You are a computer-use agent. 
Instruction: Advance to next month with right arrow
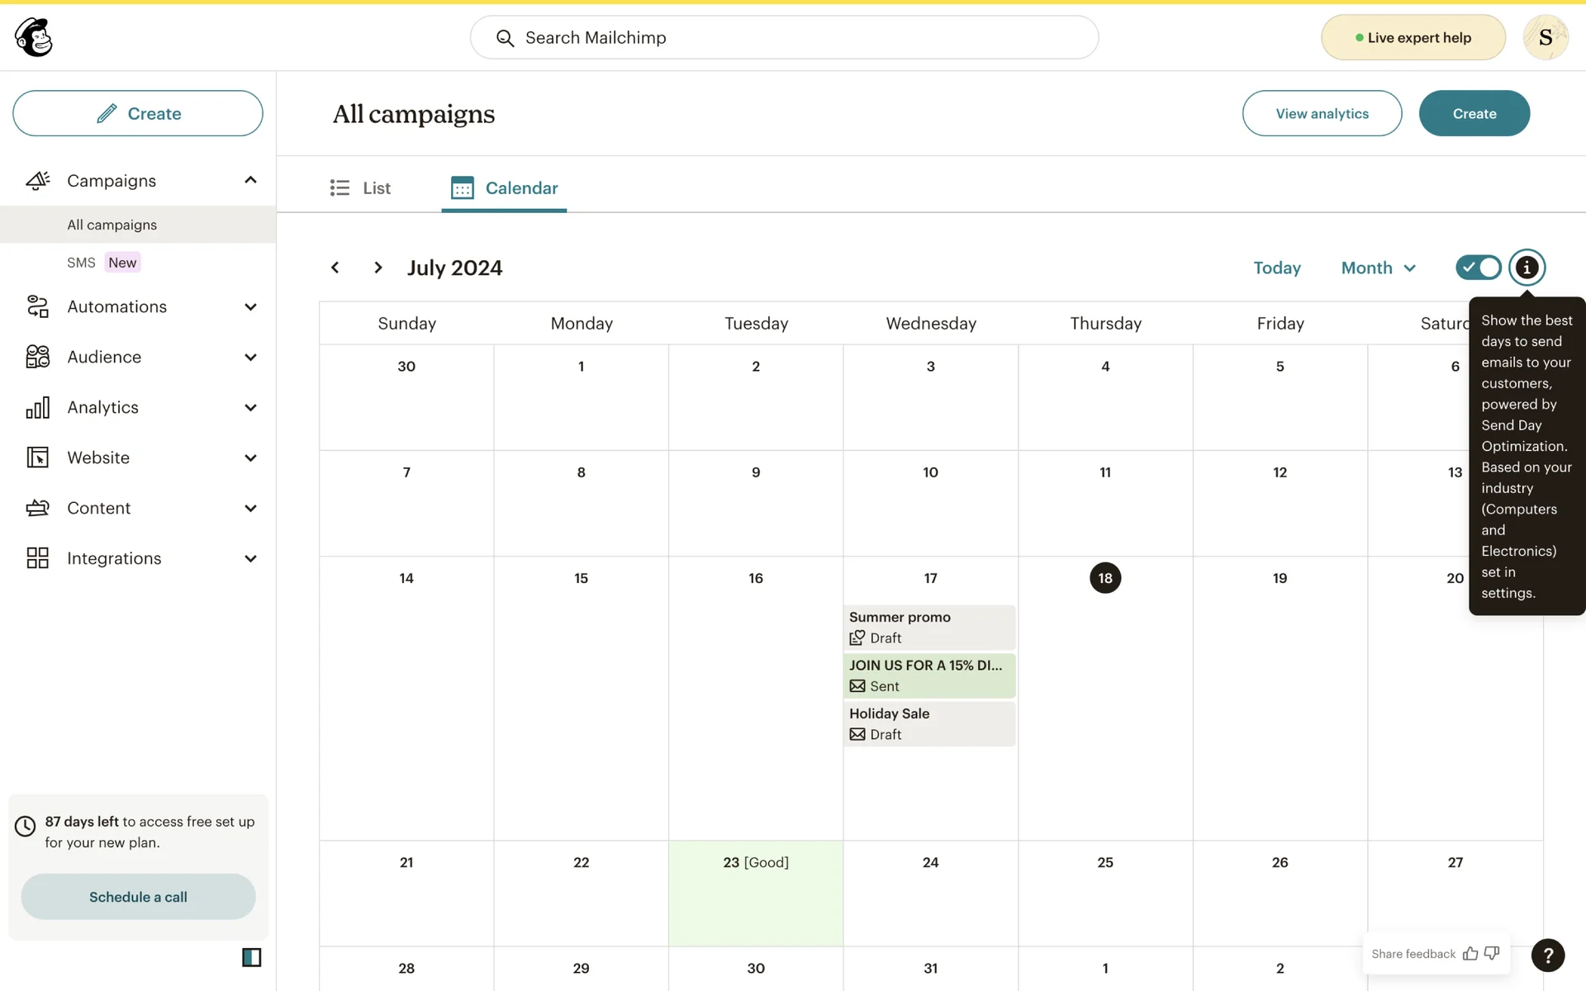378,268
